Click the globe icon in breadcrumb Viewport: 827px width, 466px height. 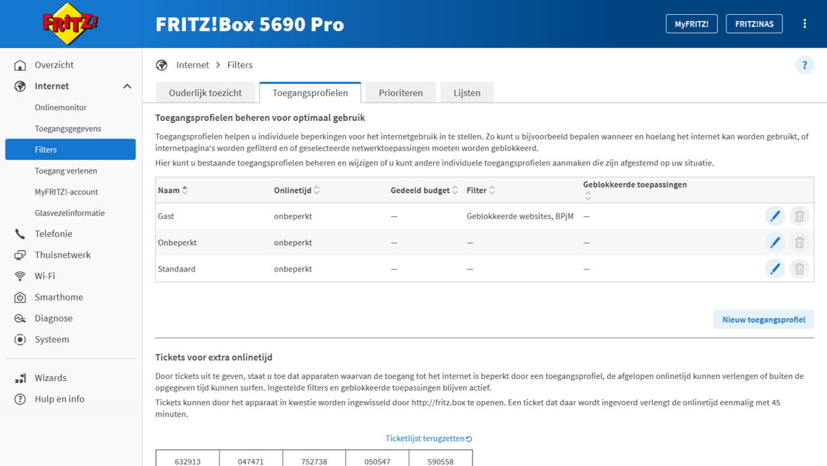pos(161,66)
